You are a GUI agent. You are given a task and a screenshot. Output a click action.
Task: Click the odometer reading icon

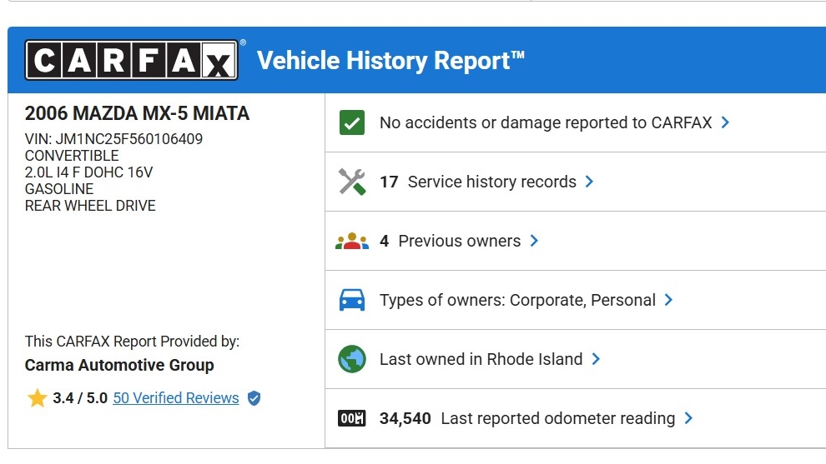pyautogui.click(x=352, y=418)
